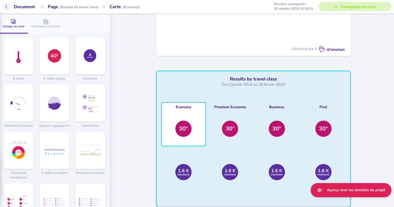Viewport: 394px width, 207px height.
Task: Click the Results by travel class title
Action: click(x=253, y=79)
